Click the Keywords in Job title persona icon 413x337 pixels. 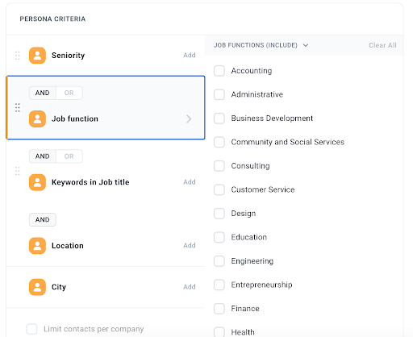(x=37, y=182)
